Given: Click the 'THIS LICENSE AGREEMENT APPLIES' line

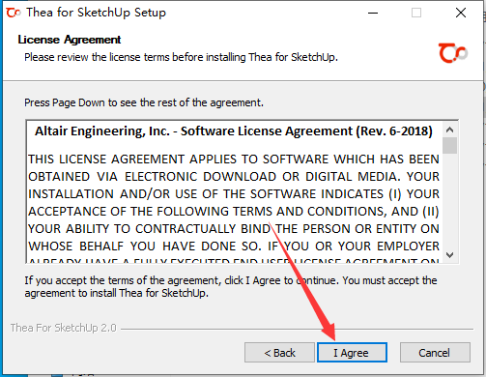Looking at the screenshot, I should click(234, 159).
